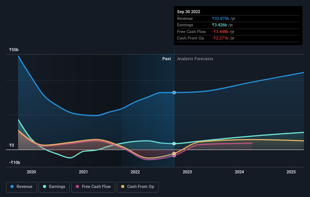Click the Earnings row label in tooltip
310x197 pixels.
185,25
